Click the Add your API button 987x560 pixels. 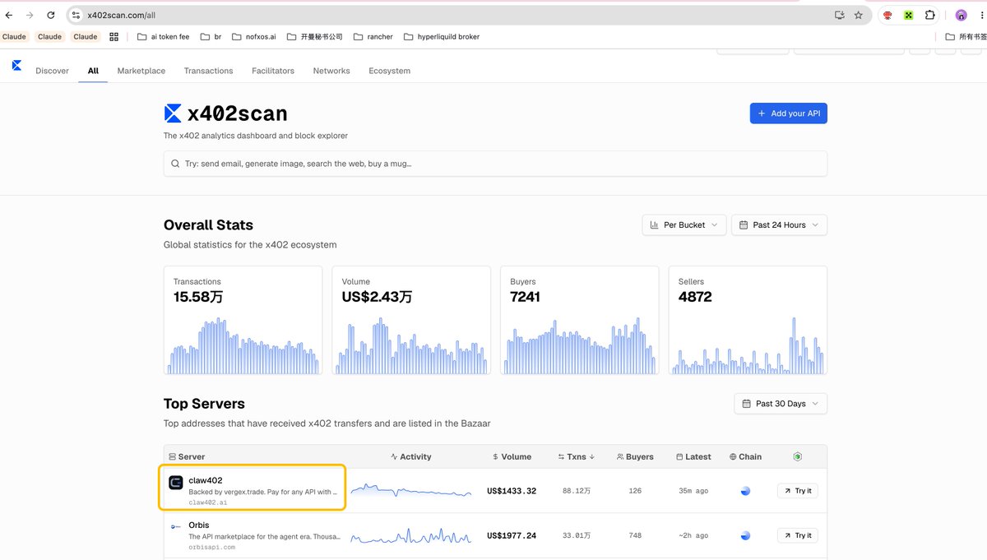789,113
